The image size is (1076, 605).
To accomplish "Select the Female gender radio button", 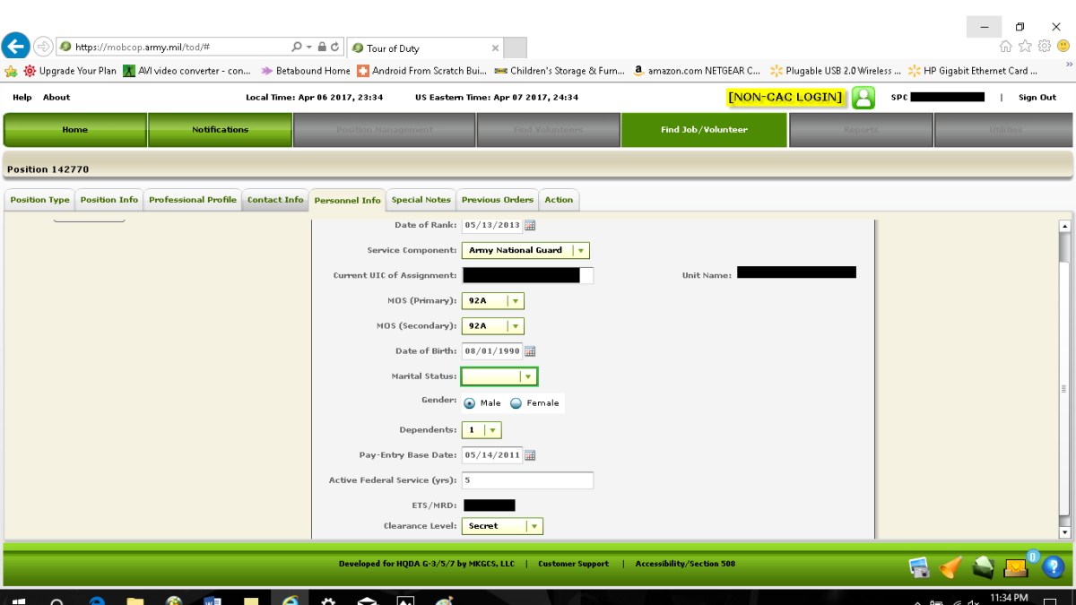I will 516,403.
